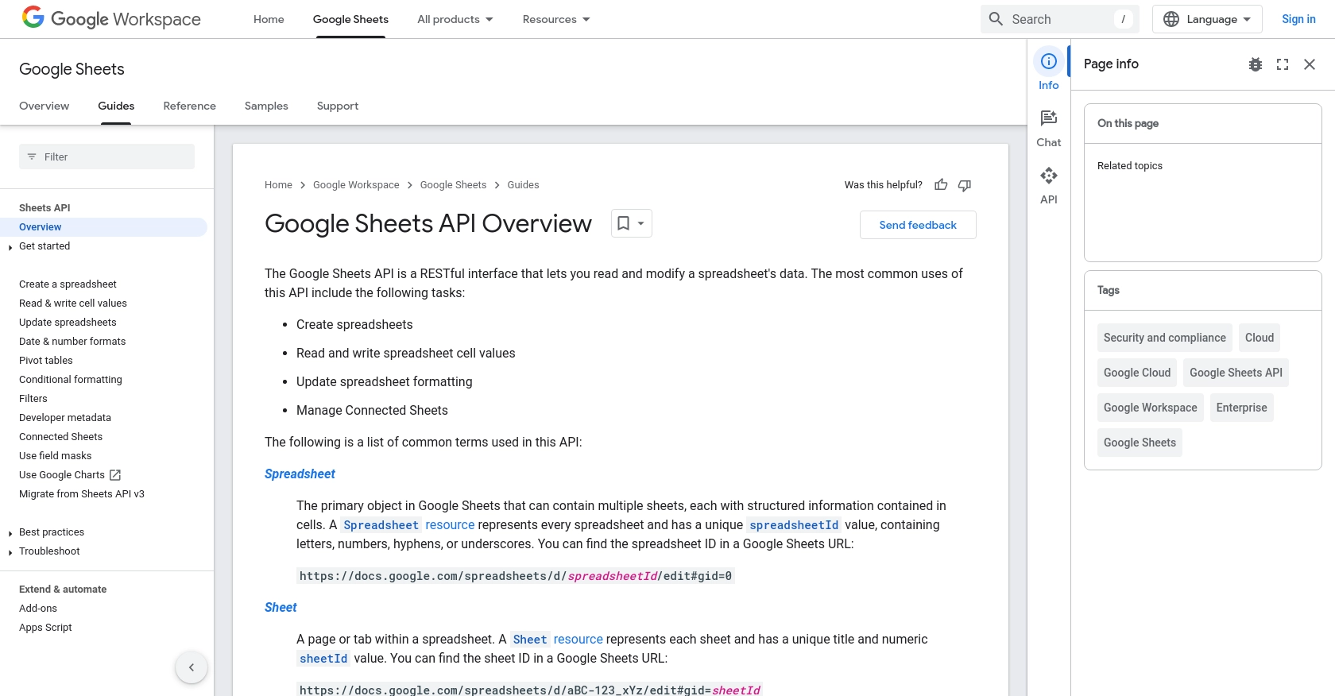The image size is (1335, 696).
Task: Open Update spreadsheets guide
Action: pos(68,323)
